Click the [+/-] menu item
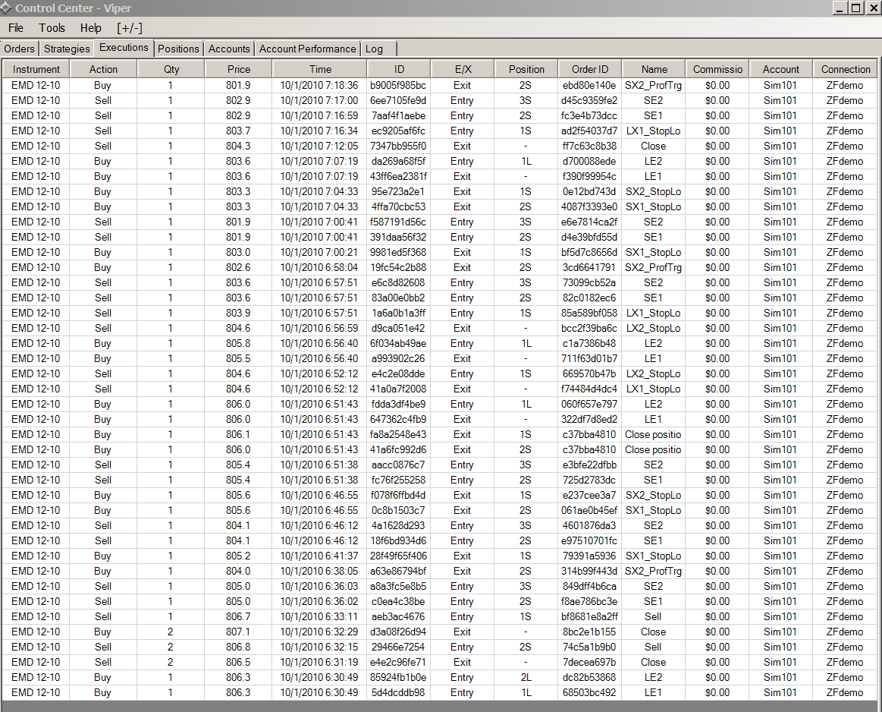Image resolution: width=882 pixels, height=712 pixels. point(130,28)
